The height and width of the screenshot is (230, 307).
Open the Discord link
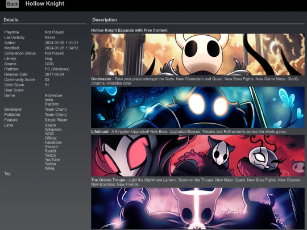pyautogui.click(x=51, y=147)
